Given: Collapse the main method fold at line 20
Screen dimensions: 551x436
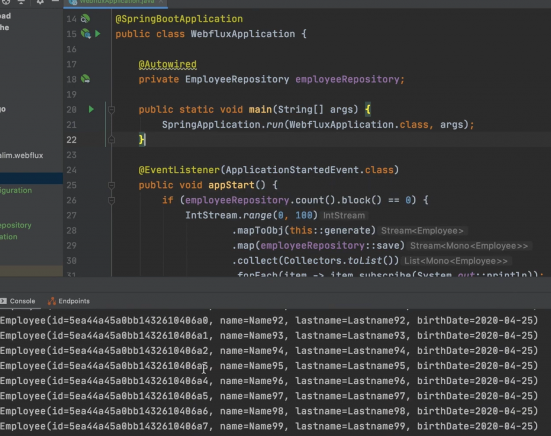Looking at the screenshot, I should coord(111,110).
